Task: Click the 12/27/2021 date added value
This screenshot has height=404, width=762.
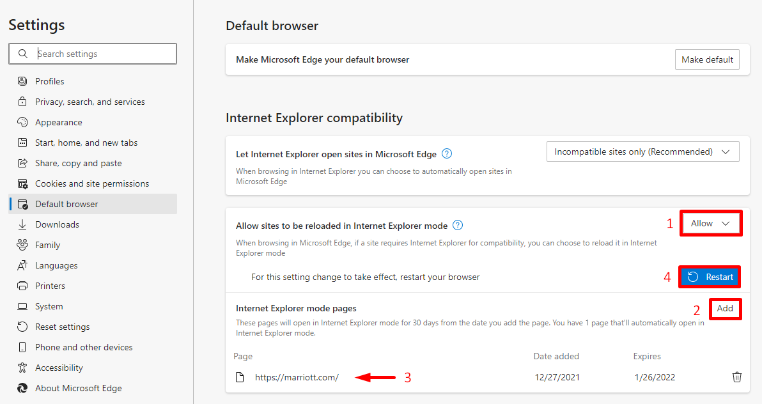Action: tap(557, 377)
